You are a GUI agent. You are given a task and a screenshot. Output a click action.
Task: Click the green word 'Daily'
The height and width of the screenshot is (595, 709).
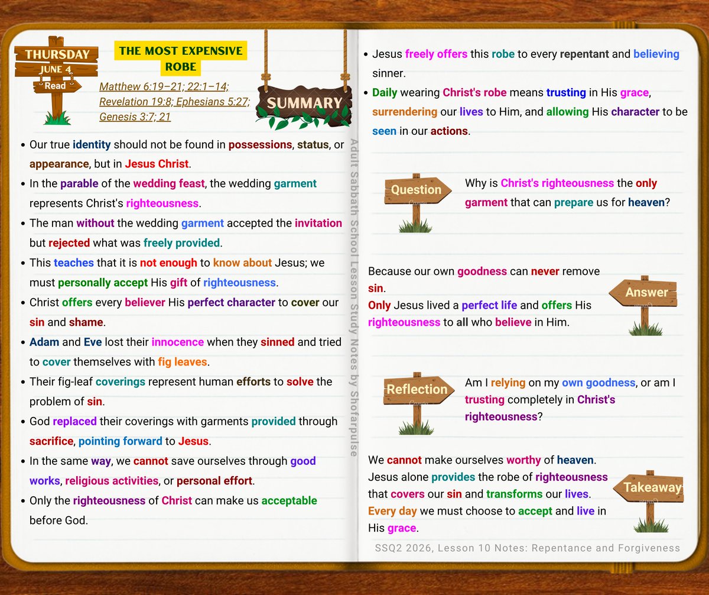(384, 93)
